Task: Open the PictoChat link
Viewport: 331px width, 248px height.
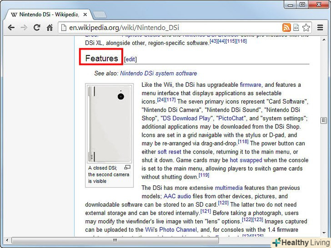Action: 231,118
